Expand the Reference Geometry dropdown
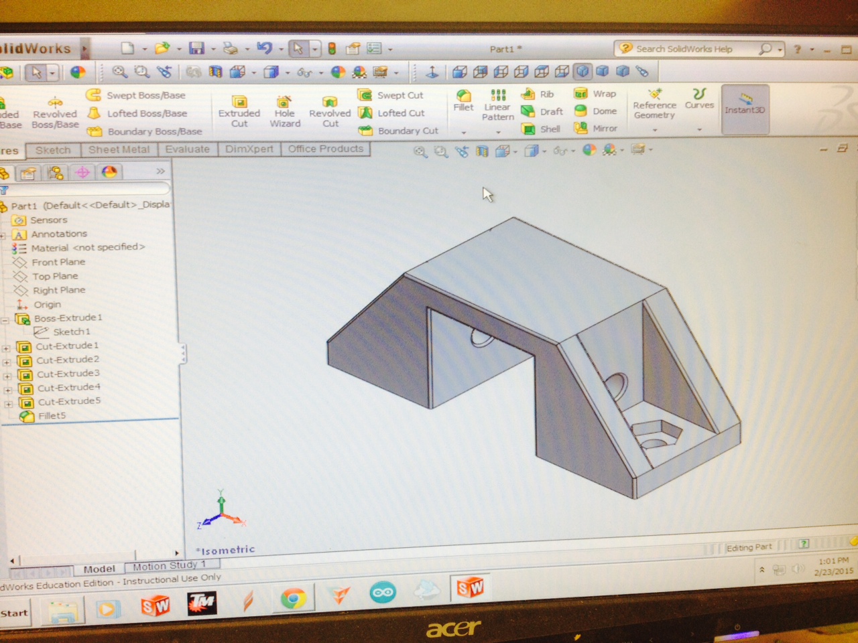 point(655,130)
